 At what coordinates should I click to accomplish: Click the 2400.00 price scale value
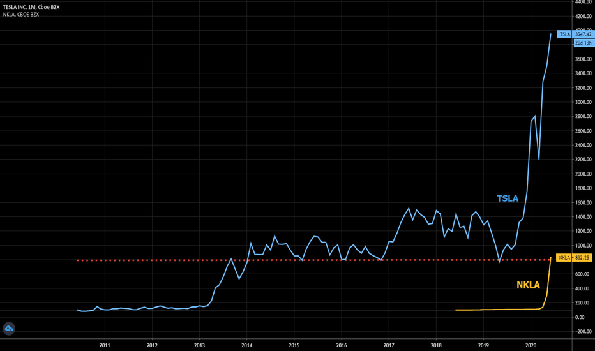[584, 145]
